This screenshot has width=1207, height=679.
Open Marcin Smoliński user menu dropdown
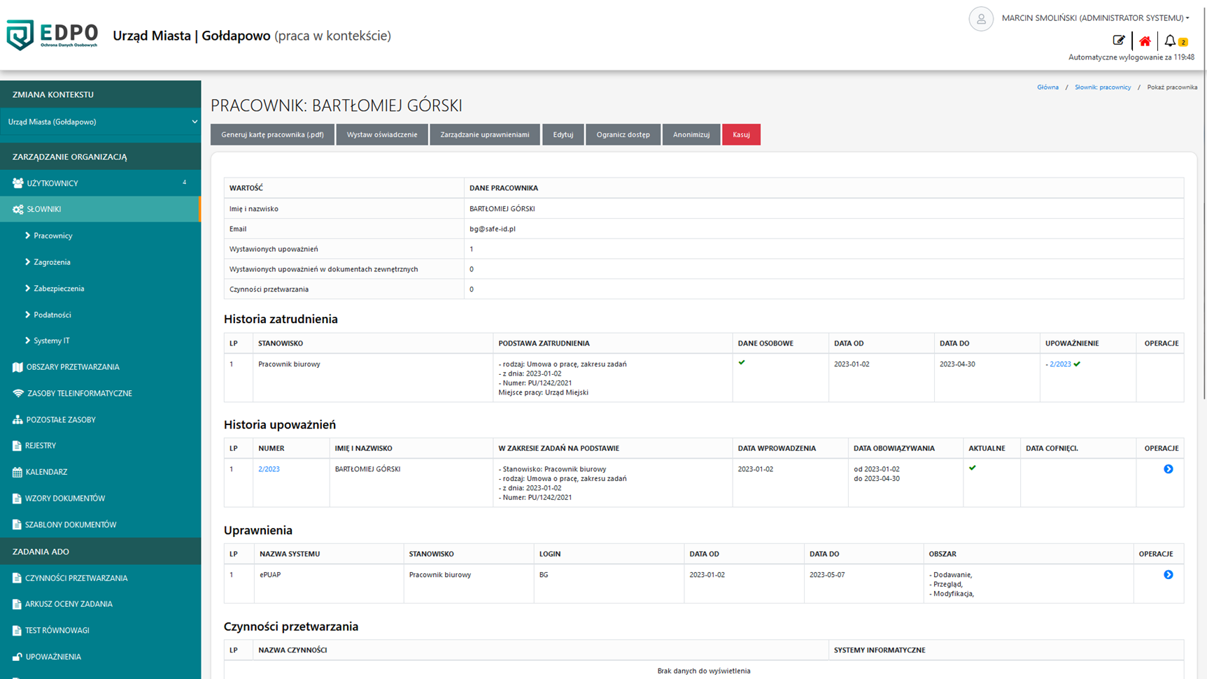coord(1095,18)
